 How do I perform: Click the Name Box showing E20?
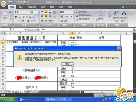click(12, 29)
